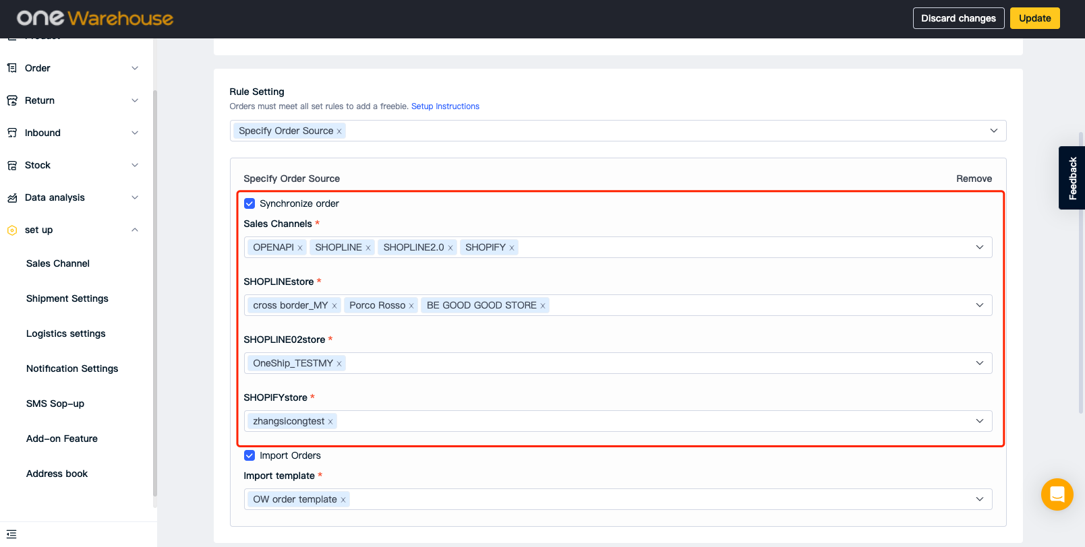Open the SHOPLINEstore dropdown
The width and height of the screenshot is (1085, 547).
tap(618, 305)
